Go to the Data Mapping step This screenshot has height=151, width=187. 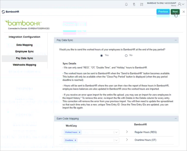click(24, 45)
